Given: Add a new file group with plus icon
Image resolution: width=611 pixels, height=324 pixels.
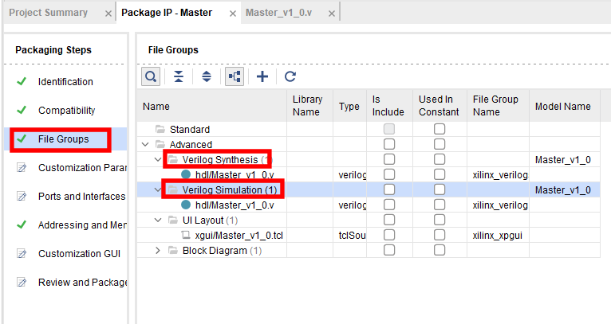Looking at the screenshot, I should pyautogui.click(x=262, y=76).
